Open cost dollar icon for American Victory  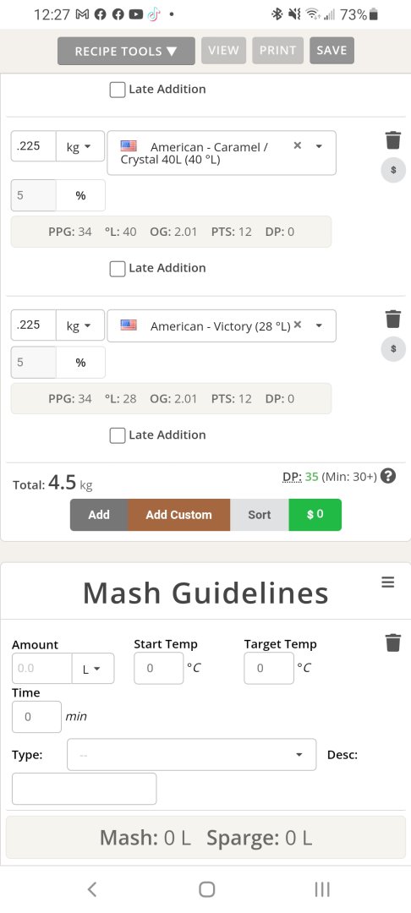tap(393, 349)
